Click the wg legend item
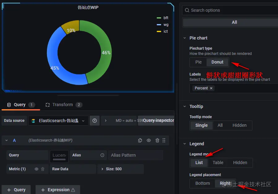Screen dimensions: 278x194 [x=163, y=25]
